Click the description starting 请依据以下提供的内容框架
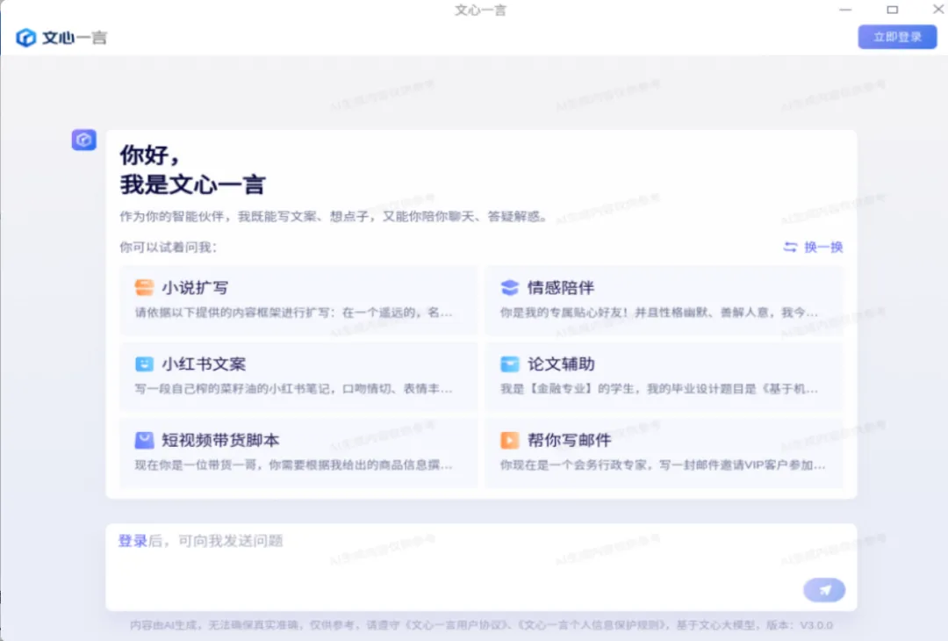This screenshot has width=948, height=641. (294, 313)
